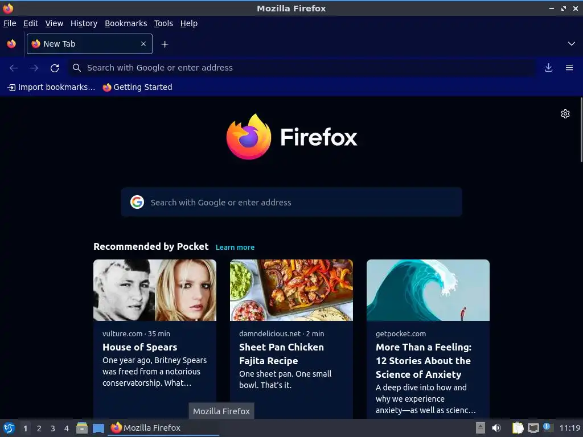Switch to workspace 1
The width and height of the screenshot is (583, 437).
(25, 428)
